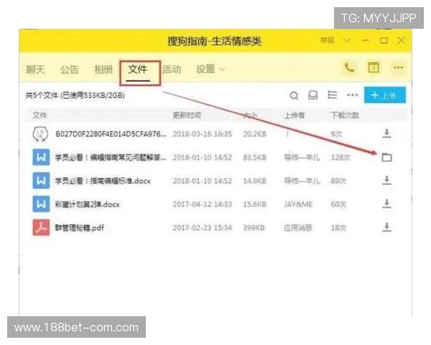This screenshot has width=431, height=345.
Task: Select file name 学员必看！指南编辑标准.docx
Action: 103,180
